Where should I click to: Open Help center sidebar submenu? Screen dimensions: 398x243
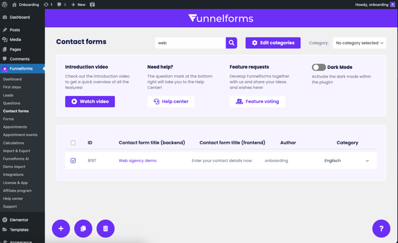coord(13,198)
